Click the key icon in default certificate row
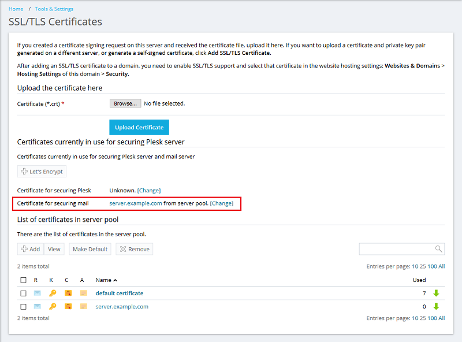 [x=53, y=293]
